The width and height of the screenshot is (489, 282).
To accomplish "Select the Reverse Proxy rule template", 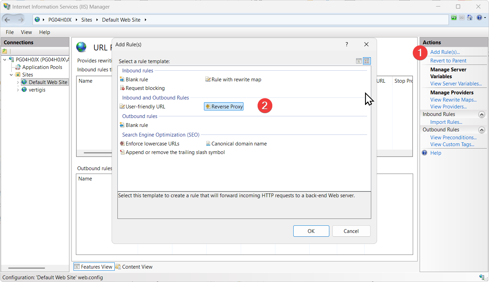I will tap(224, 107).
